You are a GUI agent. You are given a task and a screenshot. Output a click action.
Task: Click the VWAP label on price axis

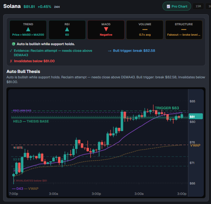(195, 145)
